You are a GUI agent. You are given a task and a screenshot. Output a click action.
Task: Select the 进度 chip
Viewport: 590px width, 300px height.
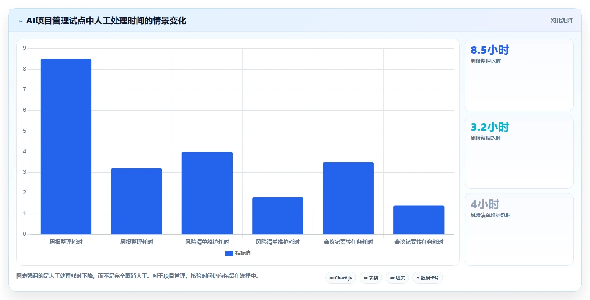click(397, 278)
